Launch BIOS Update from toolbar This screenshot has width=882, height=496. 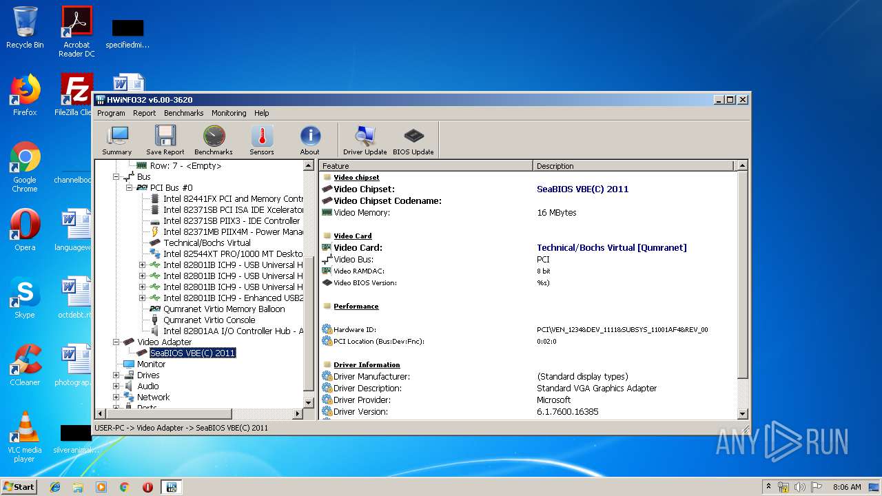coord(413,141)
